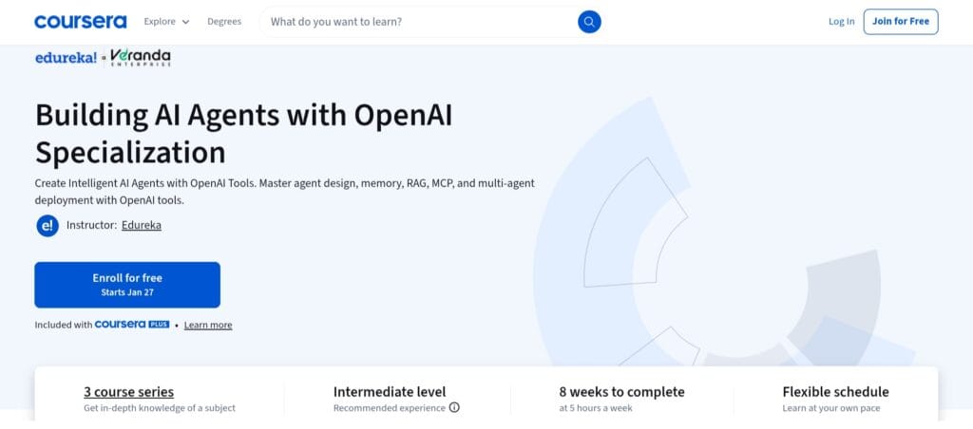The width and height of the screenshot is (973, 429).
Task: Open the Veranda Enterprise partner logo
Action: pos(141,58)
